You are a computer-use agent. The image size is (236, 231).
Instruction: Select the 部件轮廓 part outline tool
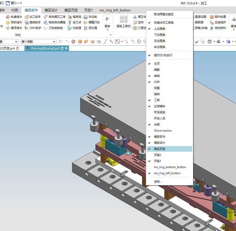click(x=218, y=17)
